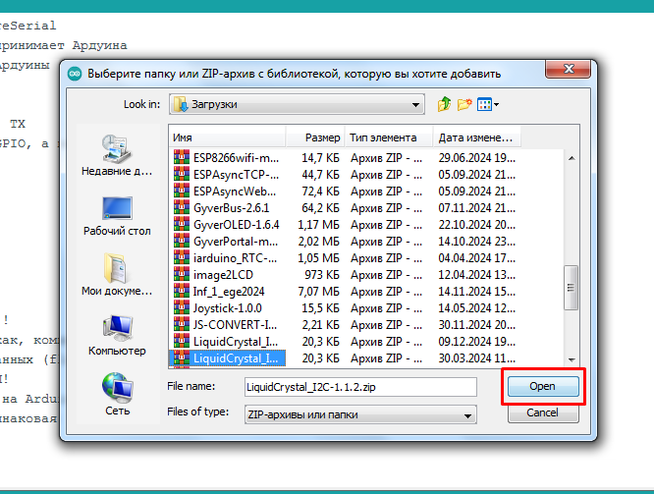Click the File name input field
The width and height of the screenshot is (654, 494).
[x=360, y=387]
